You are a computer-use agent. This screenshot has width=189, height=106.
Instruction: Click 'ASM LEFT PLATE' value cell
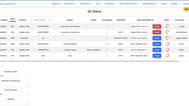click(121, 38)
